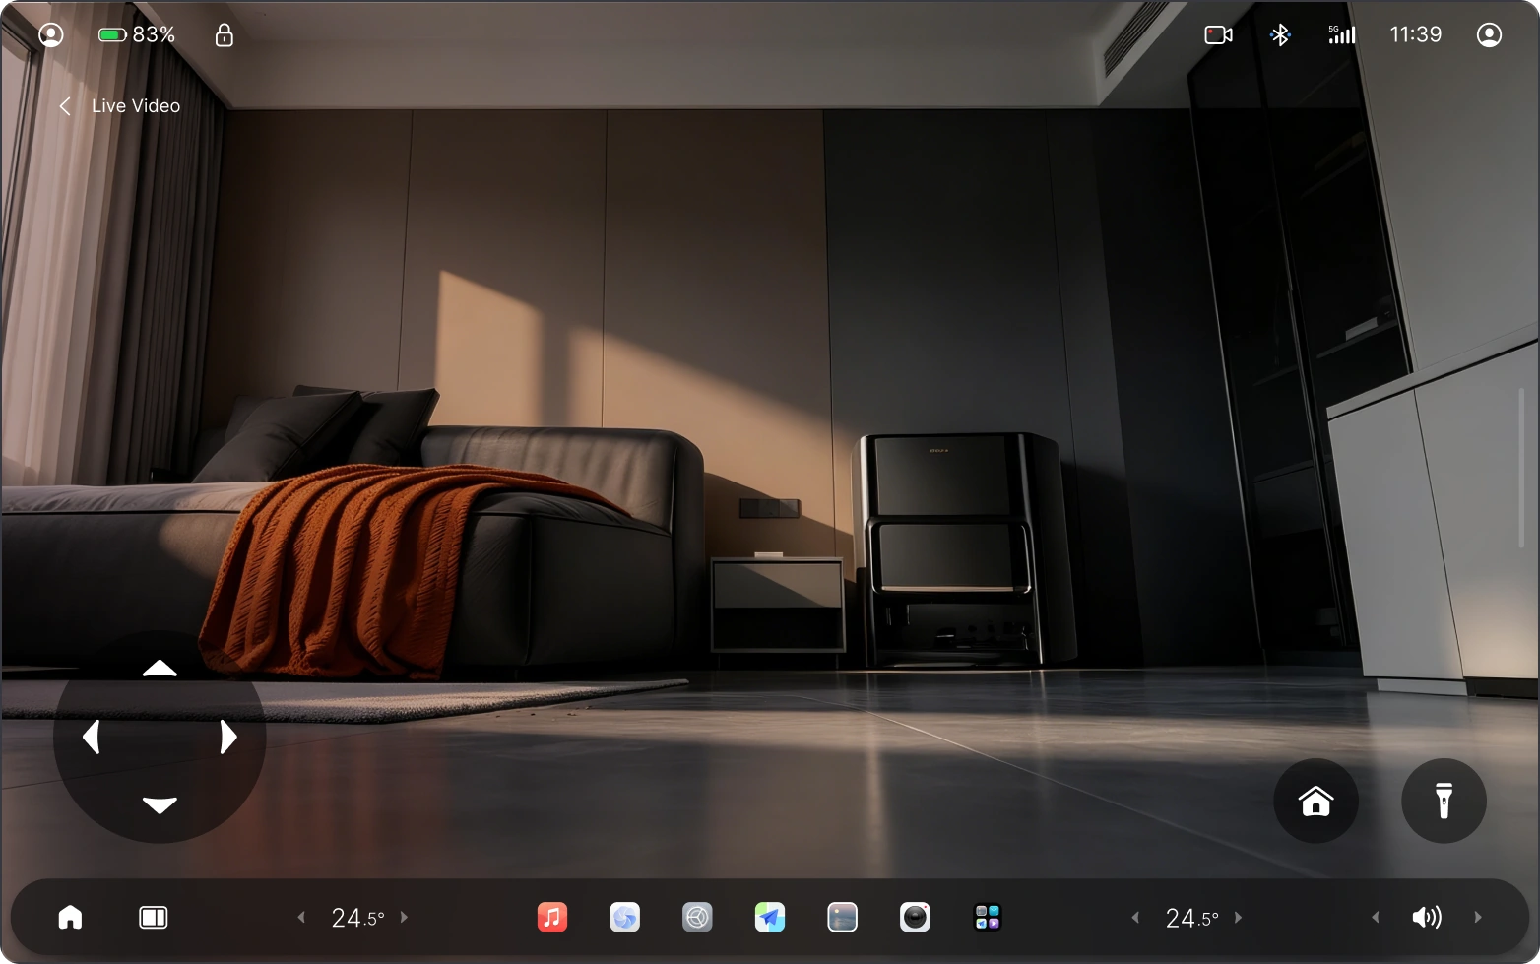Toggle the Bluetooth status icon
Screen dimensions: 1540x964
pos(1280,35)
